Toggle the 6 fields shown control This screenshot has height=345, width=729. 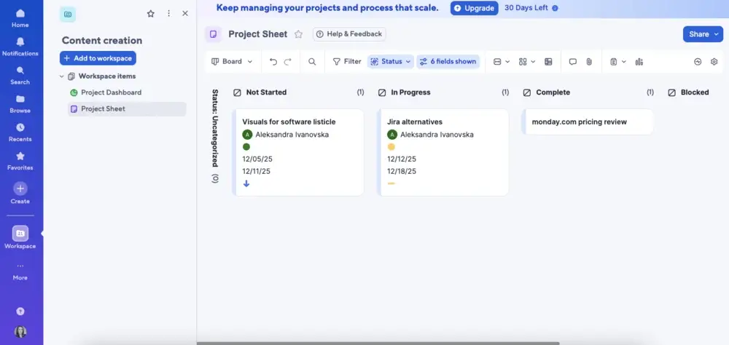pyautogui.click(x=447, y=62)
